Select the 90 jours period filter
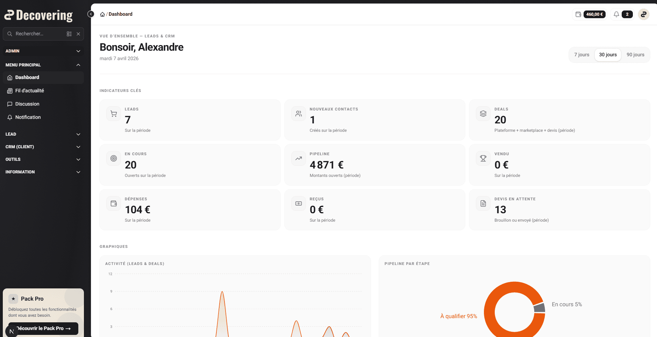Screen dimensions: 657x337 tap(635, 55)
